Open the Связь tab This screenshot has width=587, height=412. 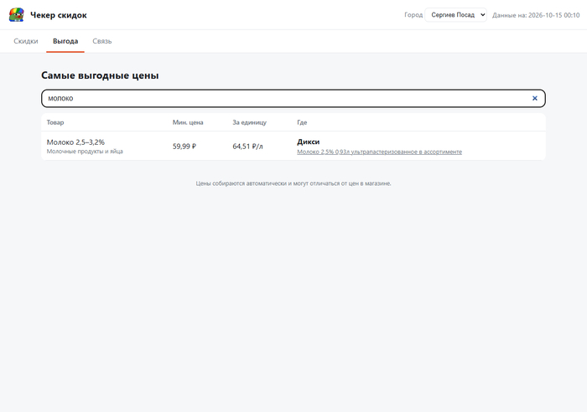click(x=102, y=41)
